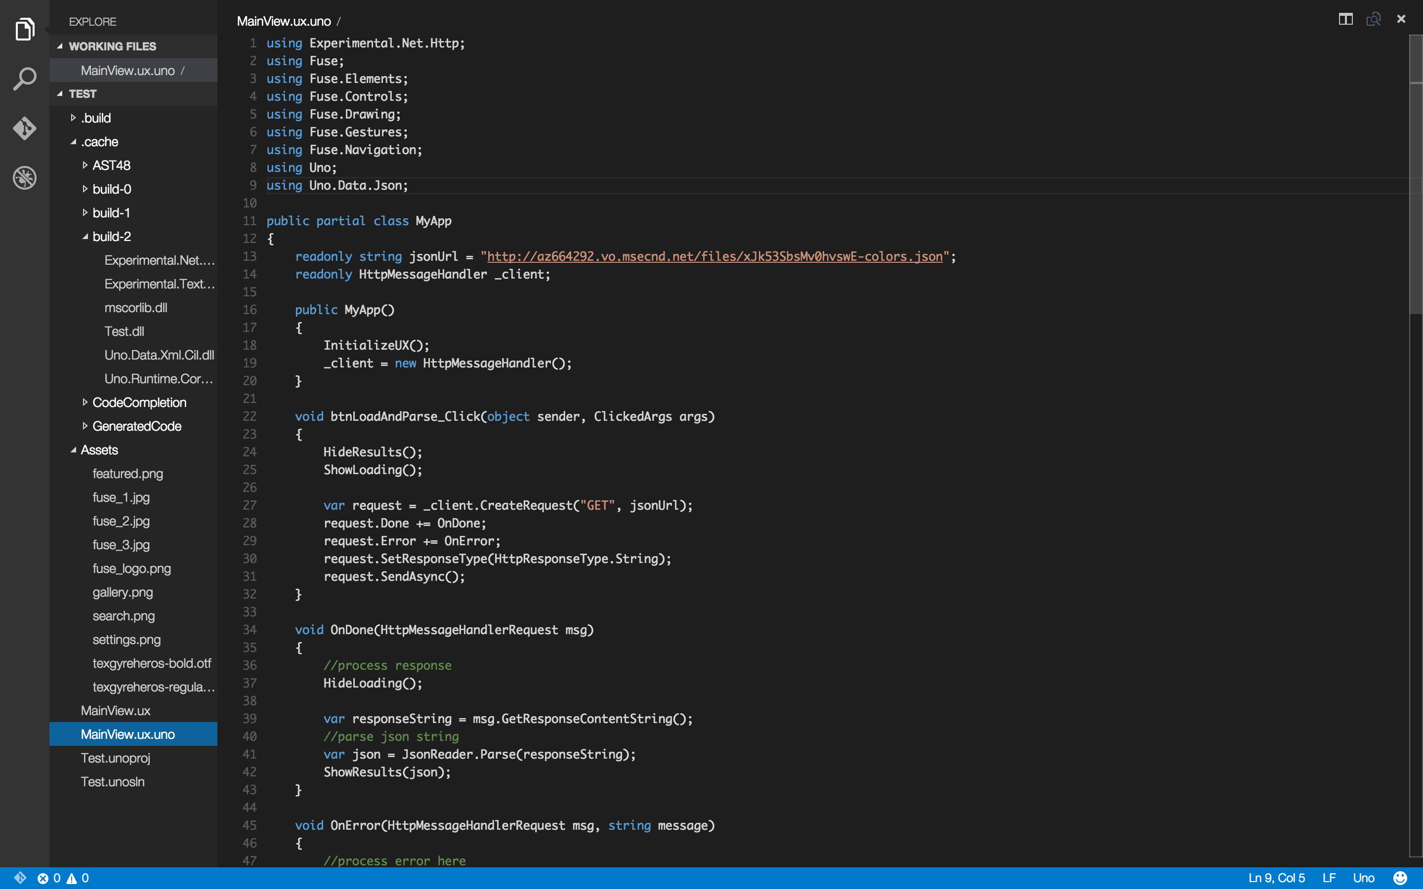Select MainView.ux.uno in working files

click(x=127, y=71)
